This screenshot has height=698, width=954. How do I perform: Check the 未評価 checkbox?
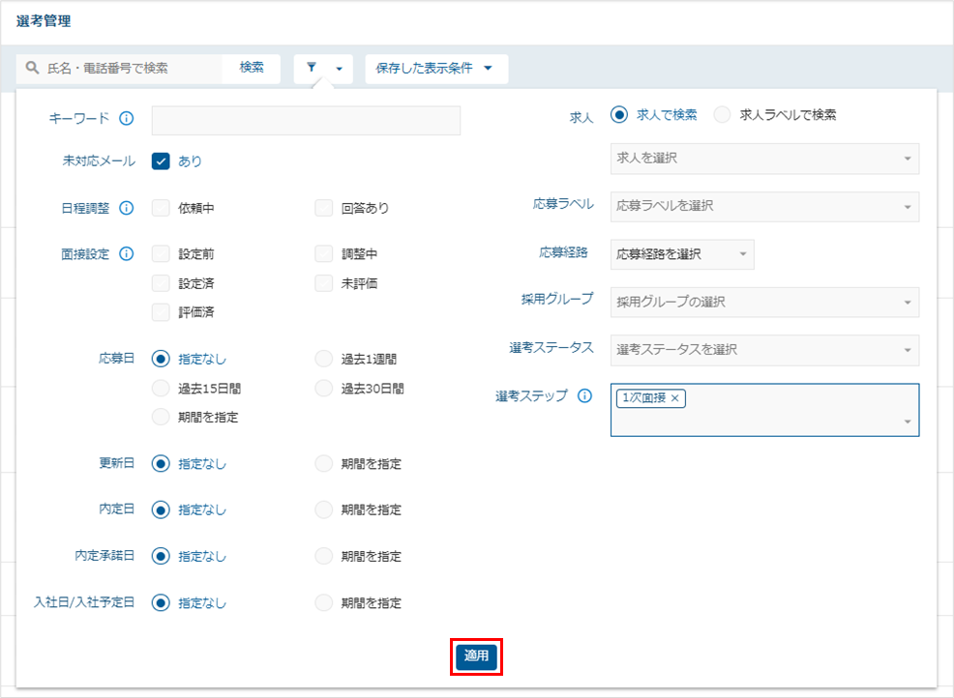point(324,283)
